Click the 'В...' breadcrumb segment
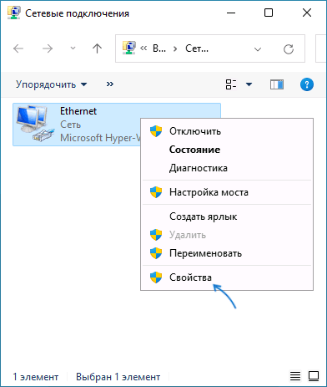 pyautogui.click(x=159, y=48)
